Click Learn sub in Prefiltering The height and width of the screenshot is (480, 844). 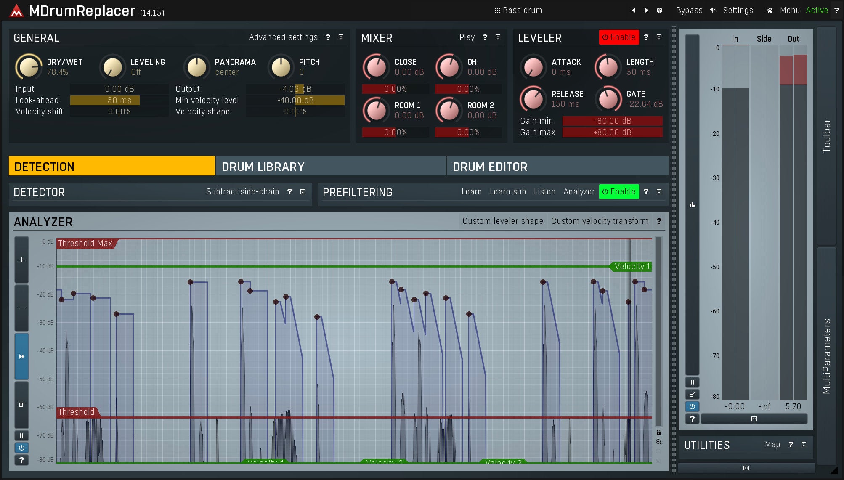(x=507, y=192)
